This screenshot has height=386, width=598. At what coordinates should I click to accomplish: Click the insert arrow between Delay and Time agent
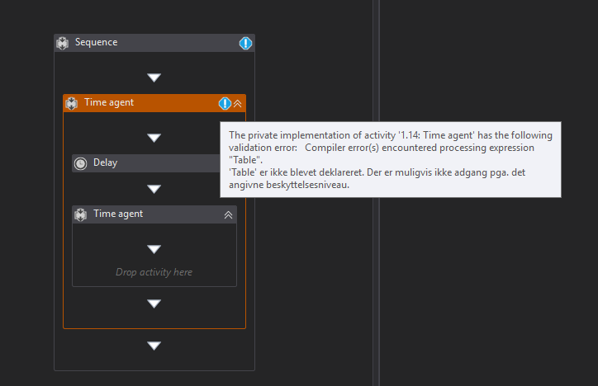coord(154,189)
